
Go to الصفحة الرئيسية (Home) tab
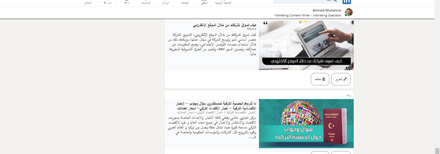[223, 3]
